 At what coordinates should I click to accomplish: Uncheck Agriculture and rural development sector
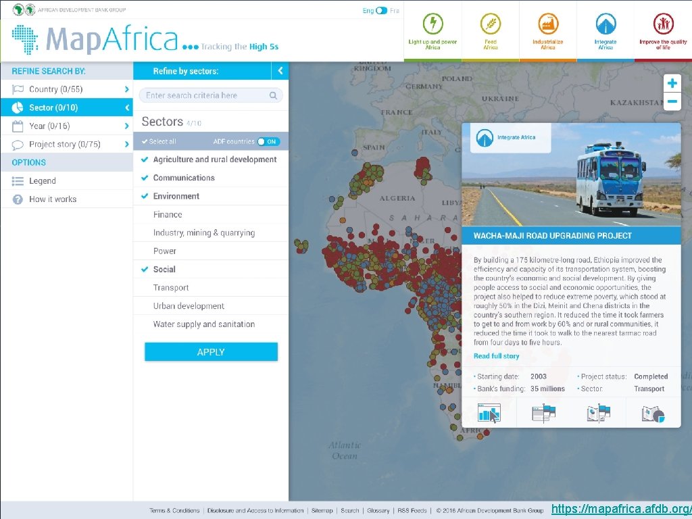tap(211, 159)
